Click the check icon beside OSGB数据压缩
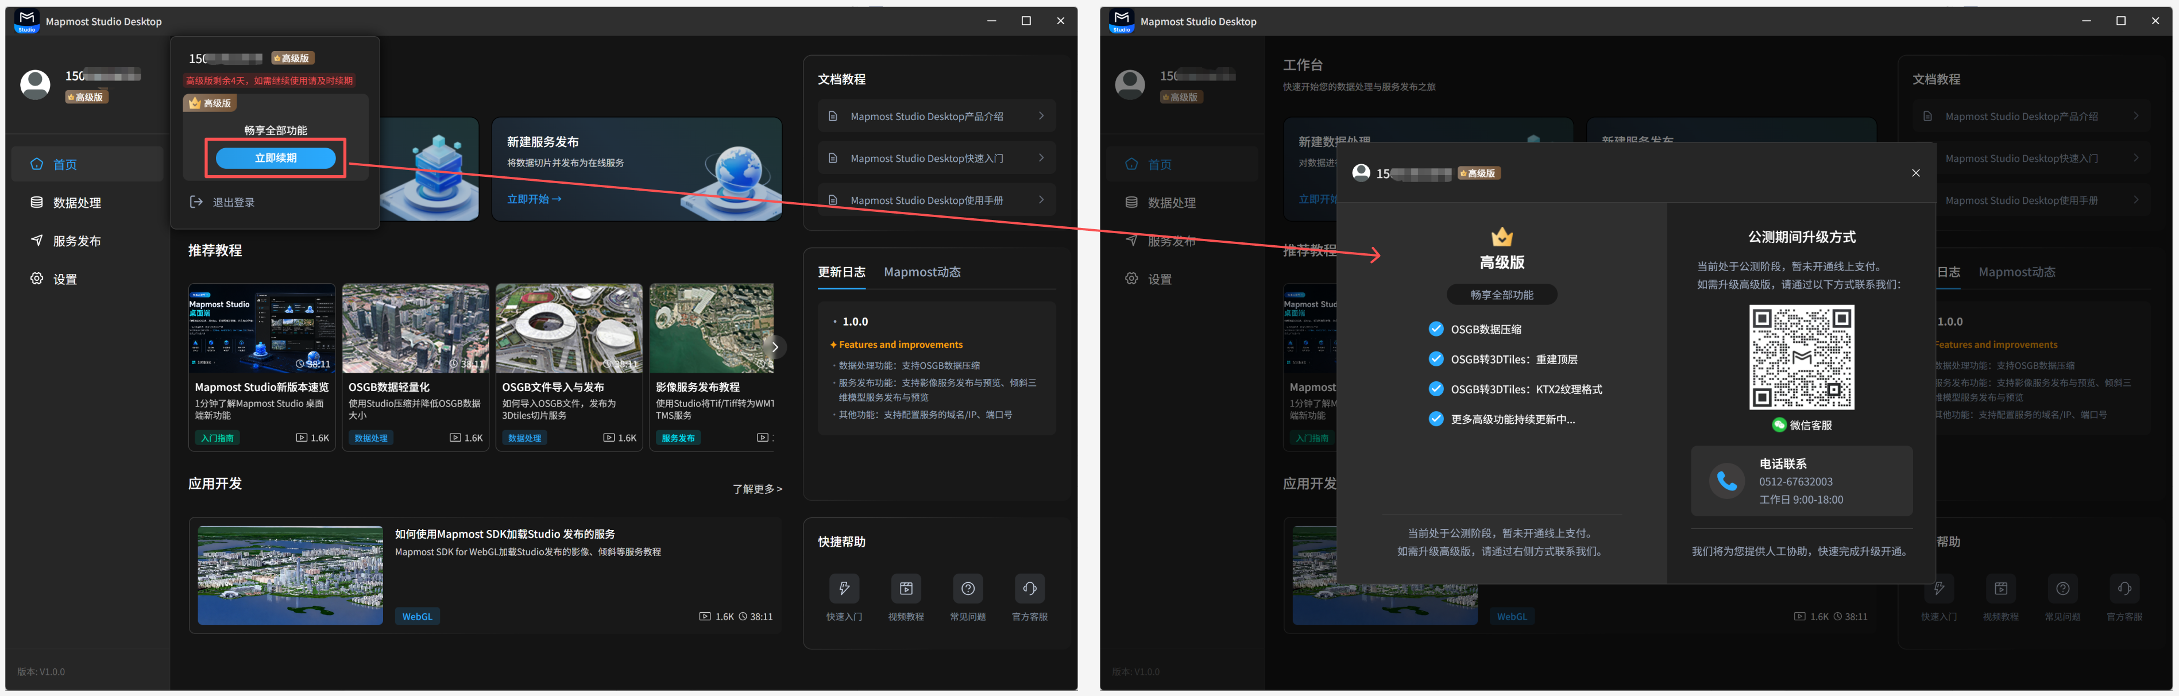2179x696 pixels. point(1435,329)
